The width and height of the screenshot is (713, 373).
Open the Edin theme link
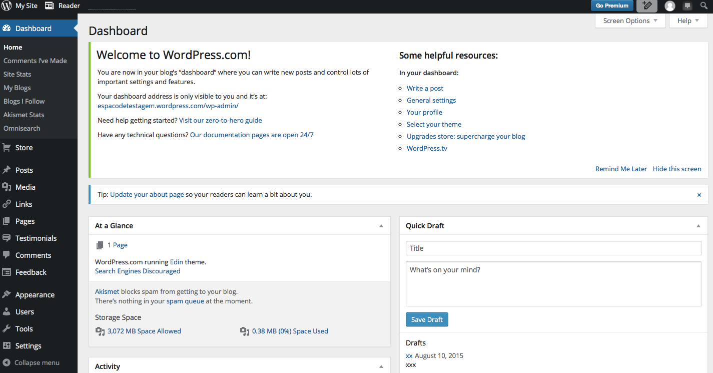pos(177,261)
